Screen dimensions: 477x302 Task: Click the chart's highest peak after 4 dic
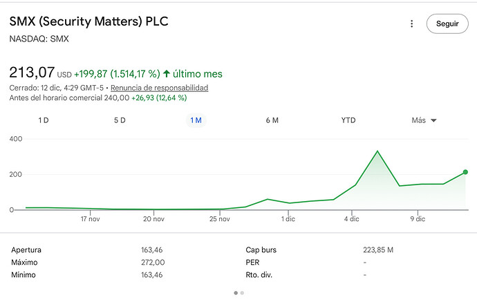point(377,151)
